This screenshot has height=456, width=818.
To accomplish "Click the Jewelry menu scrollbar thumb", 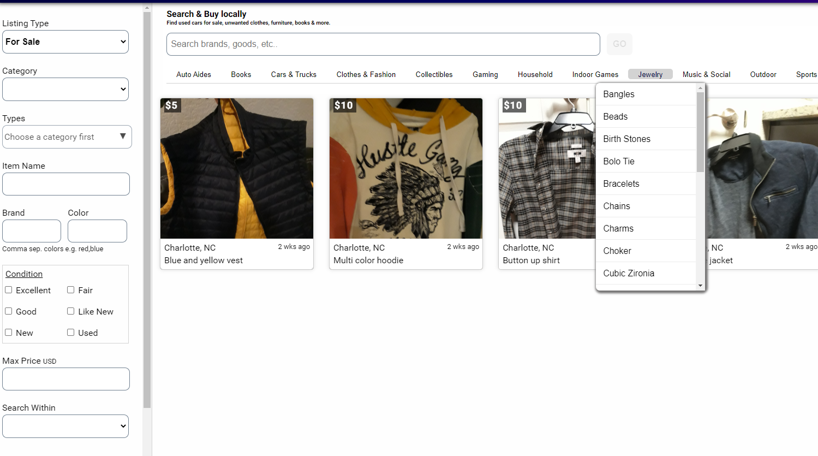I will click(x=701, y=132).
